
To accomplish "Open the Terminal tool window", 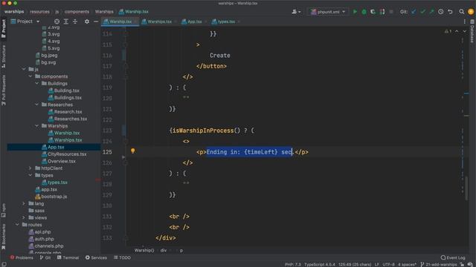I will click(x=68, y=257).
